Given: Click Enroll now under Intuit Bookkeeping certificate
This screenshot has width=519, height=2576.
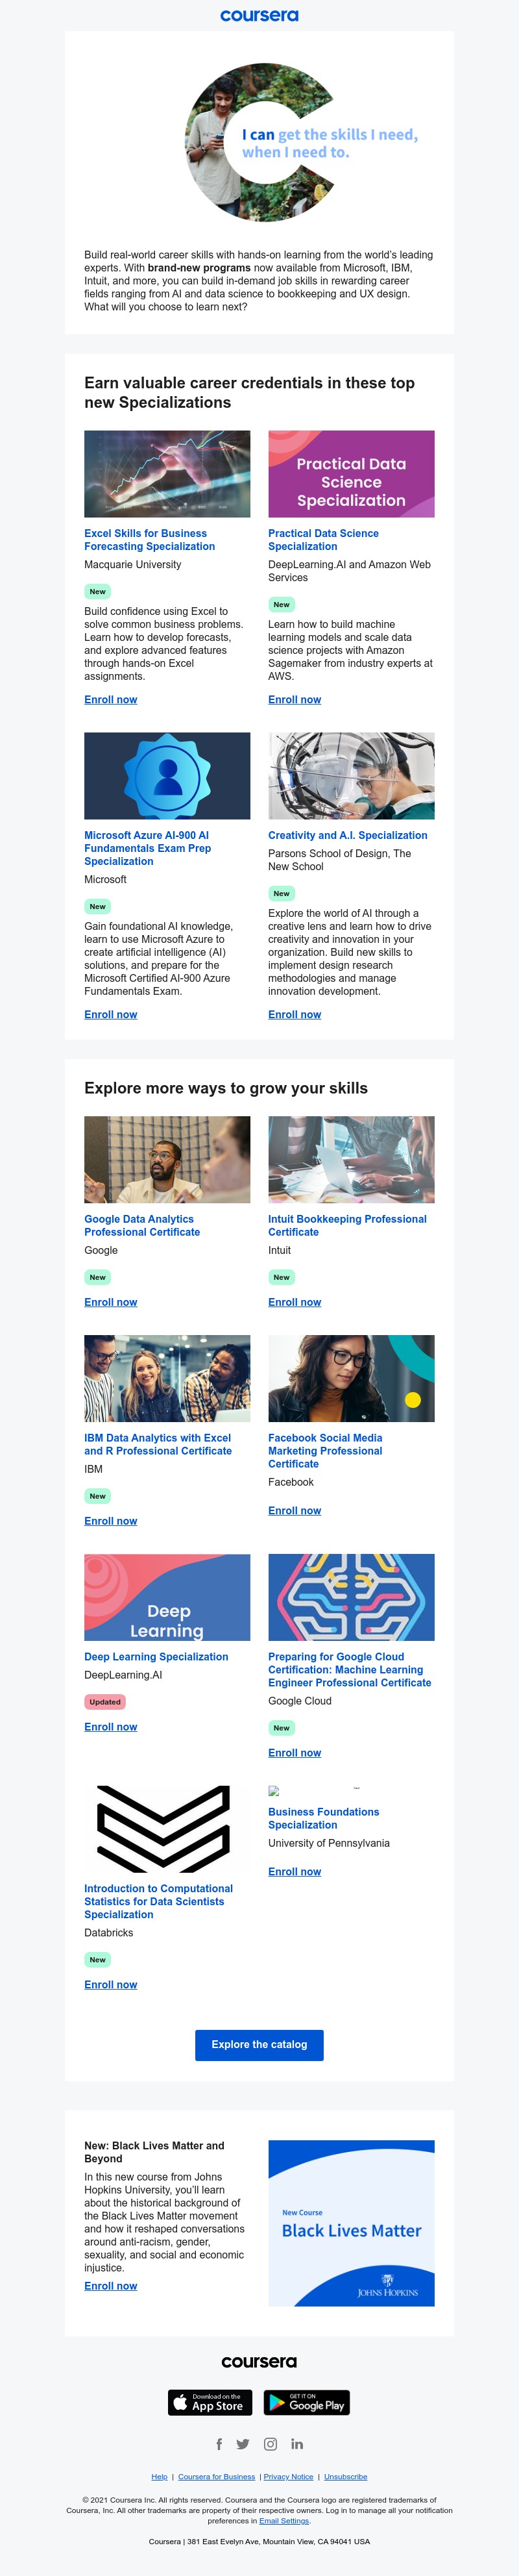Looking at the screenshot, I should pyautogui.click(x=294, y=1302).
